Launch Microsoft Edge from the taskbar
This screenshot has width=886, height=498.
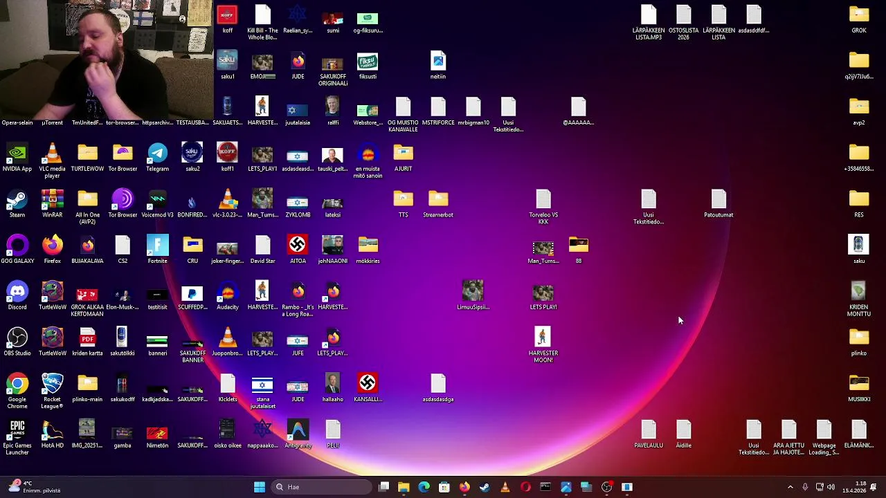(x=424, y=487)
